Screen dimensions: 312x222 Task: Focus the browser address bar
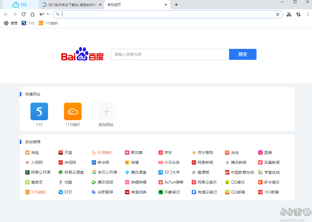click(x=168, y=14)
